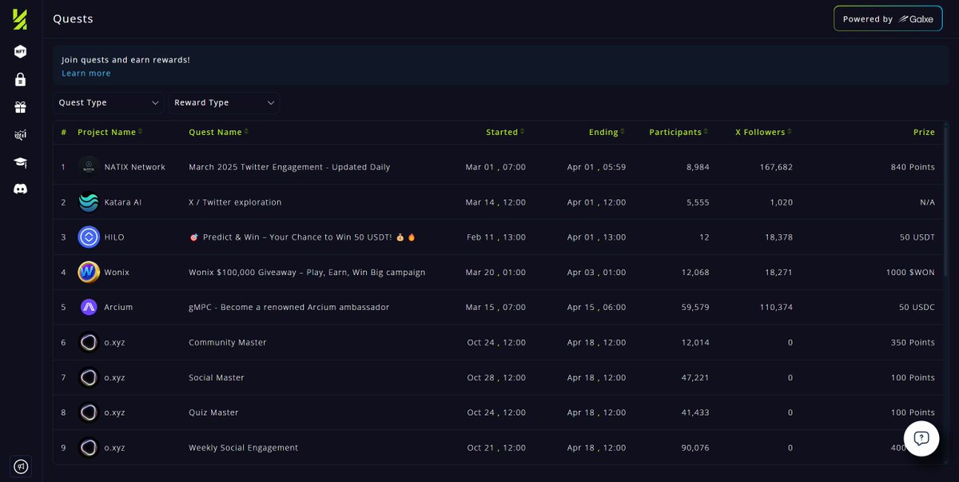Open the Wonix $100,000 Giveaway quest
959x482 pixels.
pyautogui.click(x=307, y=273)
